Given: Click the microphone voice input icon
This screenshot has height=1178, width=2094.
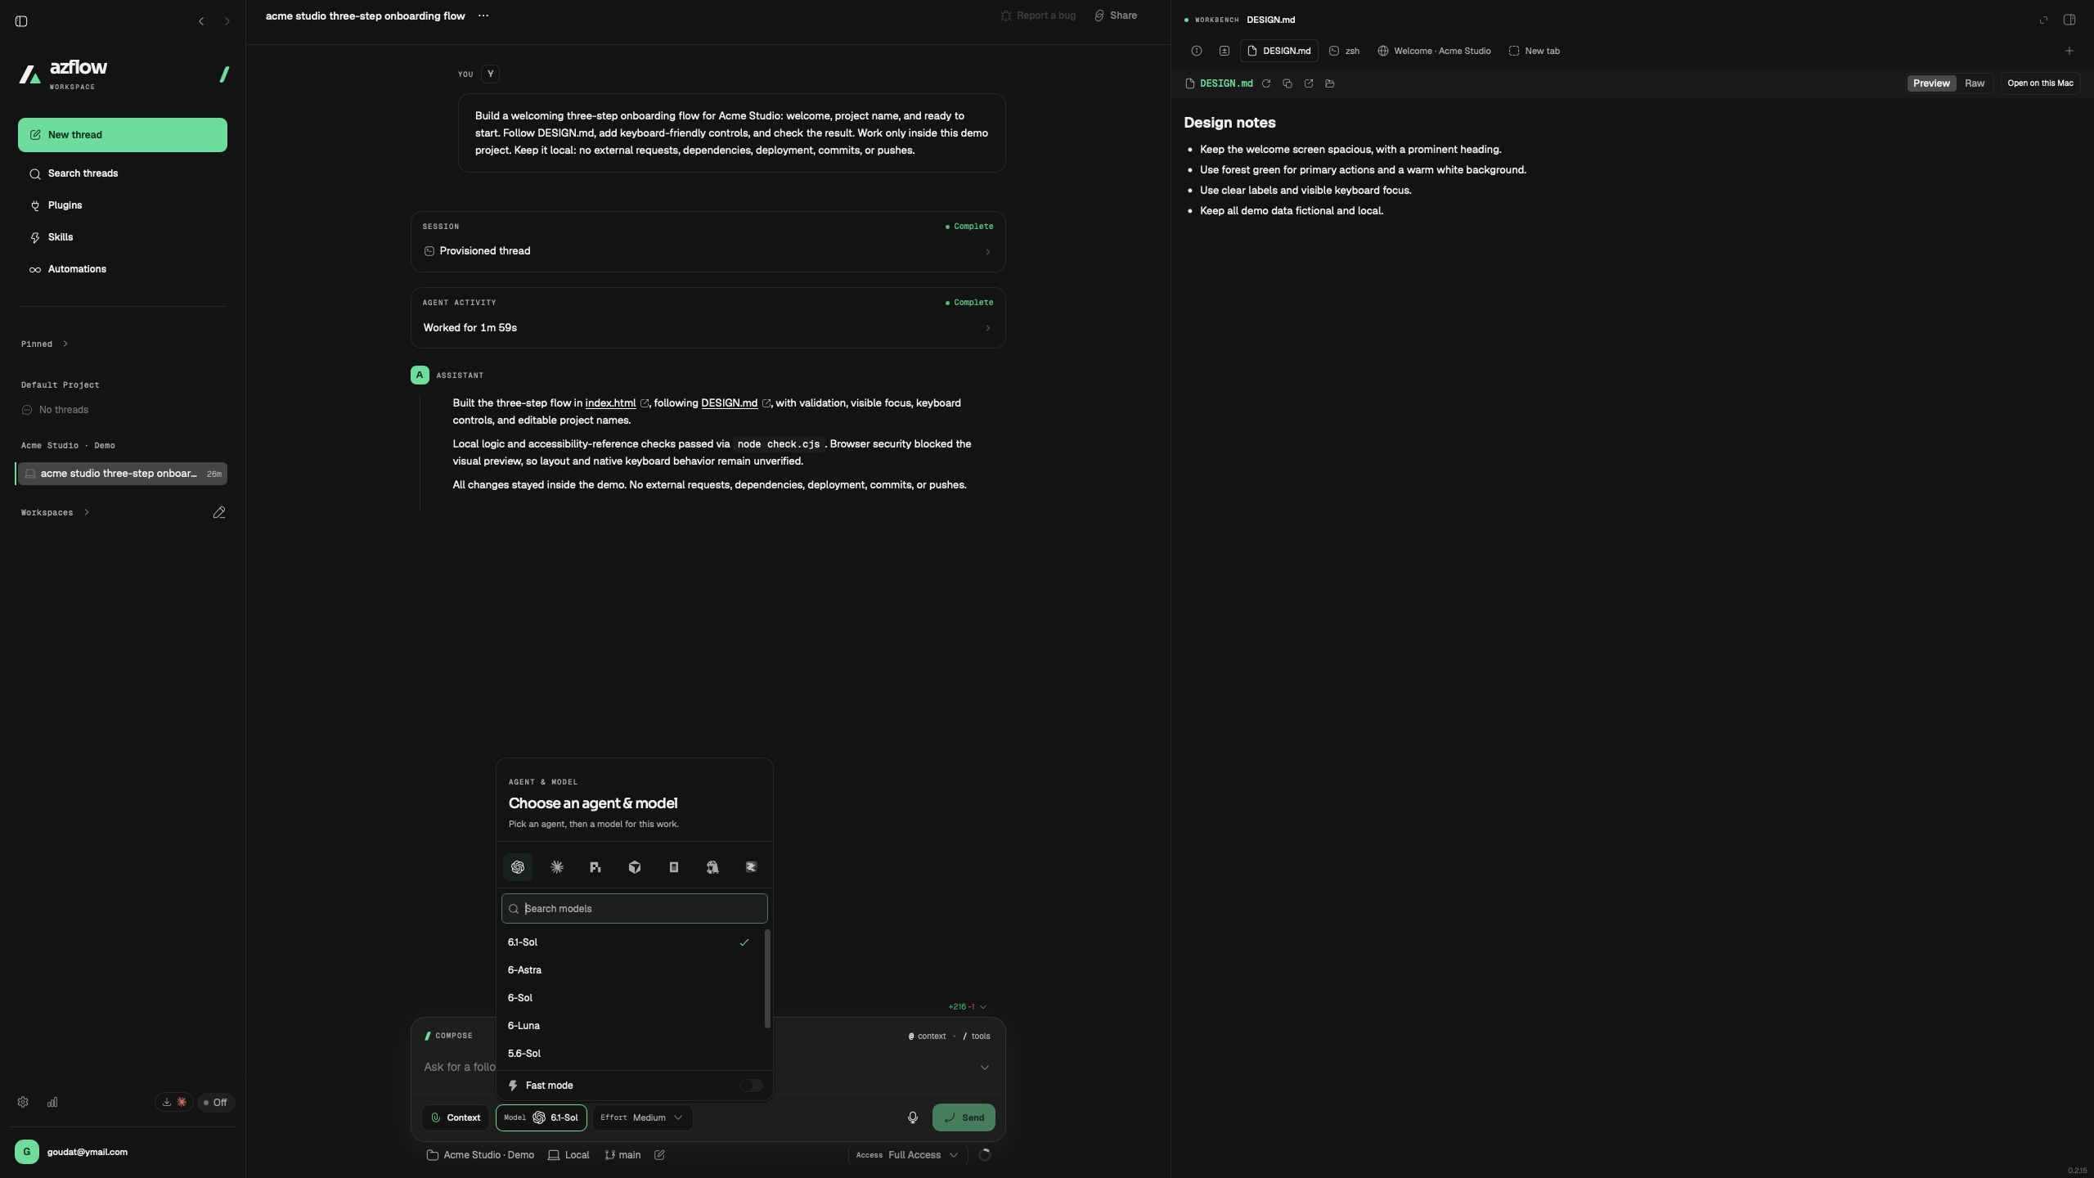Looking at the screenshot, I should coord(913,1117).
